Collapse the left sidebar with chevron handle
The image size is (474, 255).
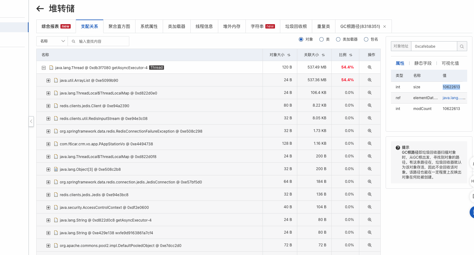pos(31,121)
